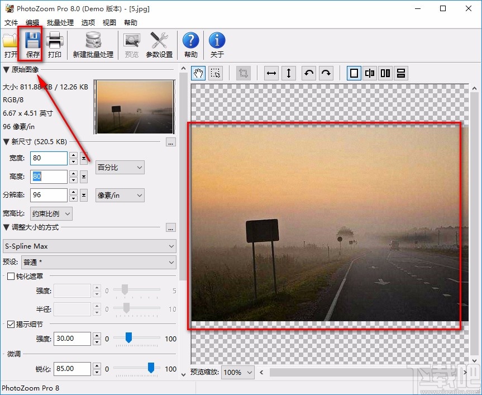Click the 高度 input field
Viewport: 482px width, 395px height.
[49, 177]
